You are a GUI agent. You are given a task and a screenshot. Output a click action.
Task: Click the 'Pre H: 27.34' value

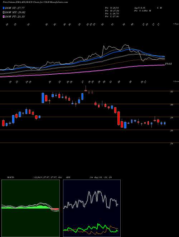pyautogui.click(x=112, y=11)
